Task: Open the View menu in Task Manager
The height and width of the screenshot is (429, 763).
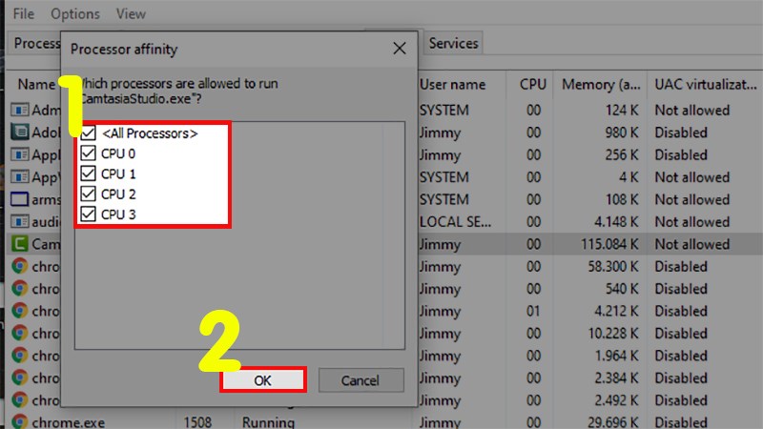Action: point(131,13)
